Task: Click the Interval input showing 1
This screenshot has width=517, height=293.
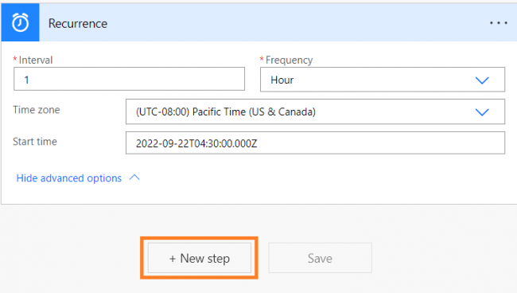Action: [x=129, y=79]
